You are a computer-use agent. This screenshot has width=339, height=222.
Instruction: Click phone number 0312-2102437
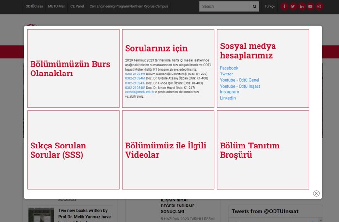coord(135,83)
